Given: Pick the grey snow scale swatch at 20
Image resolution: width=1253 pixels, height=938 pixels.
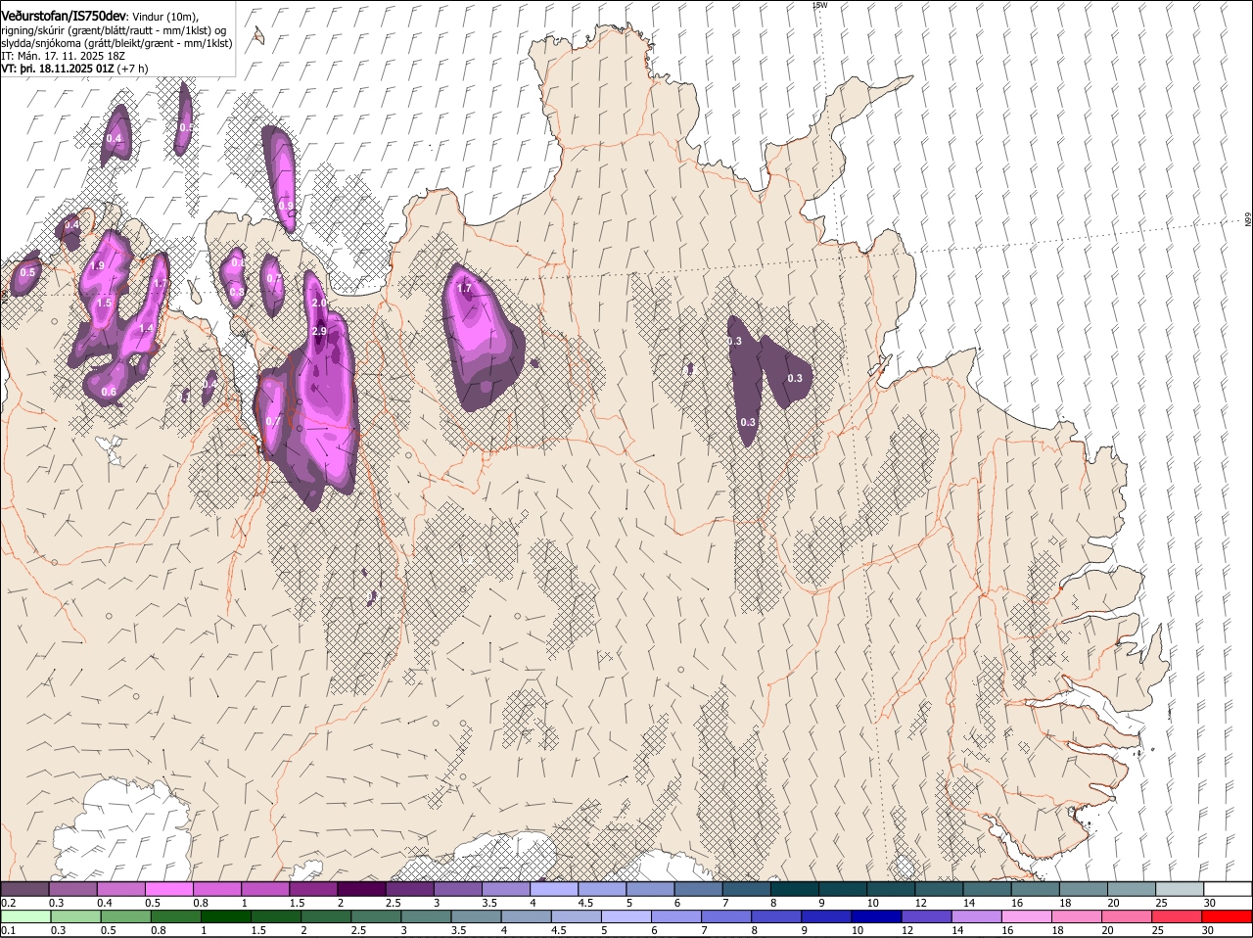Looking at the screenshot, I should click(x=1133, y=889).
